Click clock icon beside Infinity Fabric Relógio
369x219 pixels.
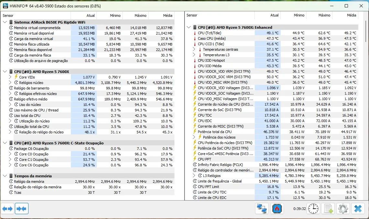pos(195,165)
